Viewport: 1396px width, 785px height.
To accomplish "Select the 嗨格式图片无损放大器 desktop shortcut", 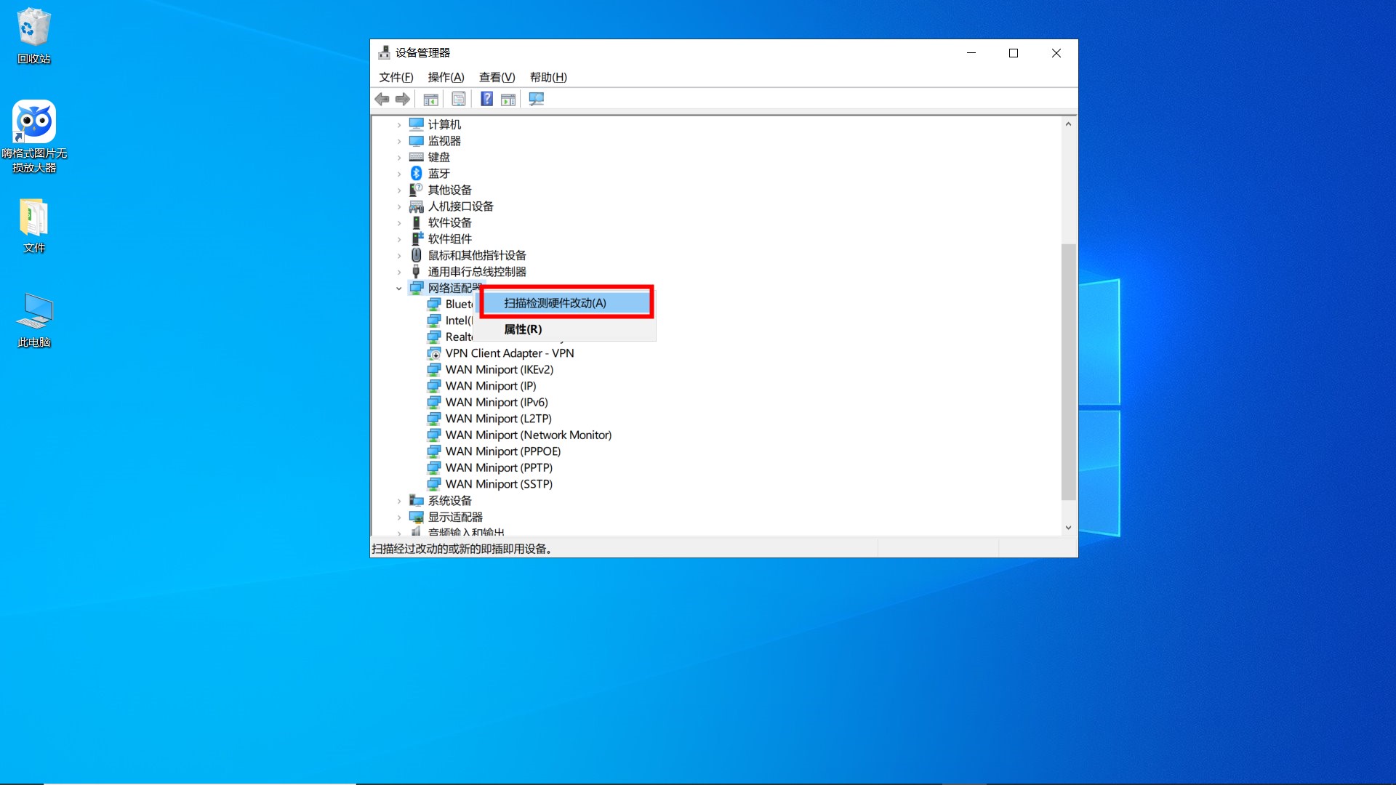I will 33,135.
